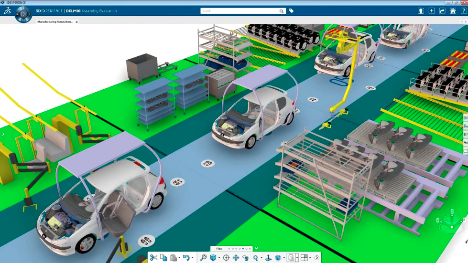Click inside the Search field
The height and width of the screenshot is (263, 468).
239,11
